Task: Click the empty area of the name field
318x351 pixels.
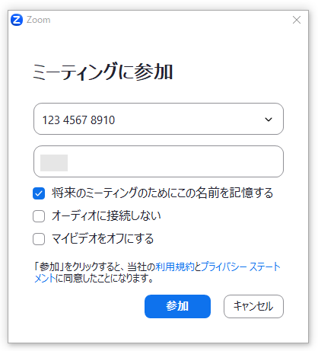Action: pyautogui.click(x=175, y=161)
